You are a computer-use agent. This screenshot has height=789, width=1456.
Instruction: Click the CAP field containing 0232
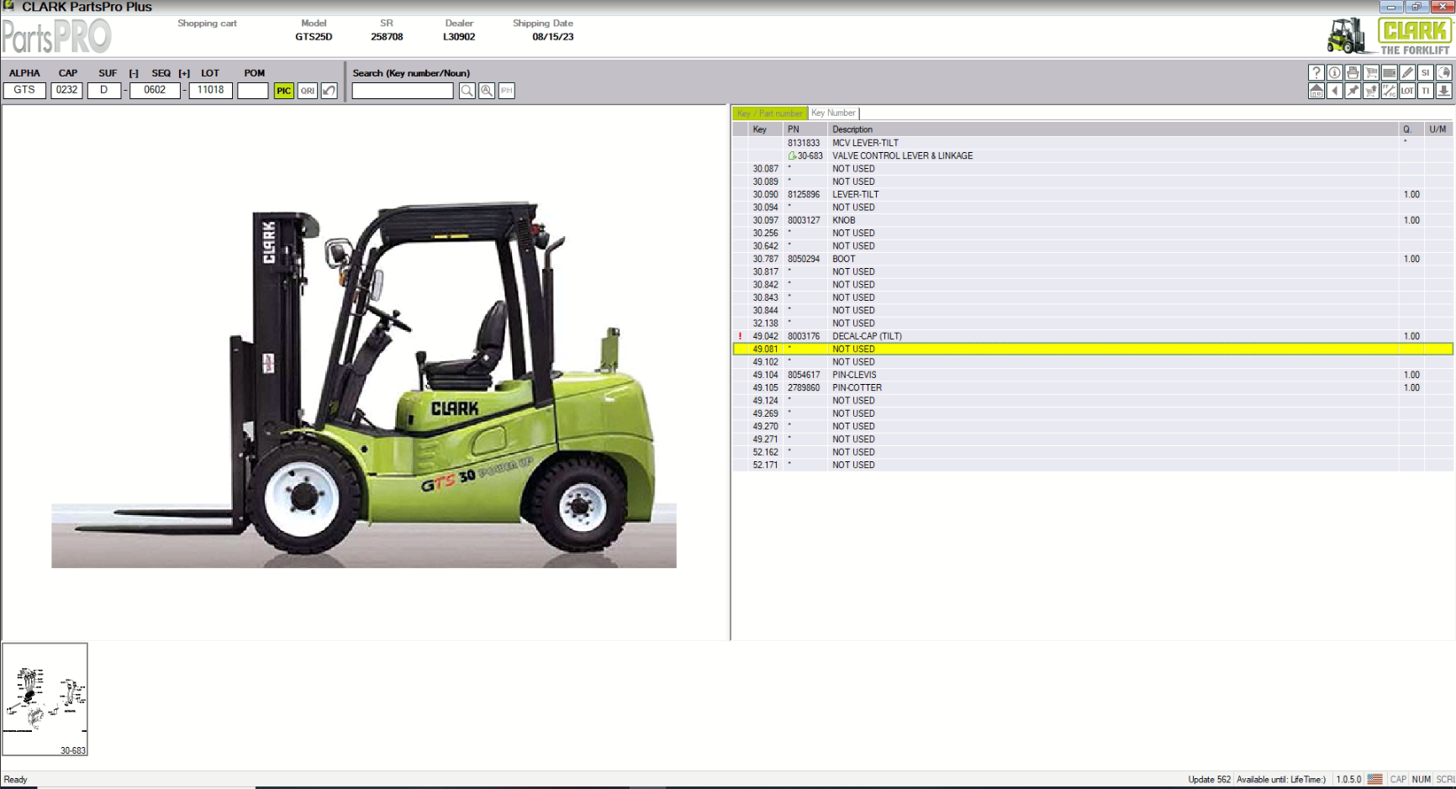click(x=66, y=90)
